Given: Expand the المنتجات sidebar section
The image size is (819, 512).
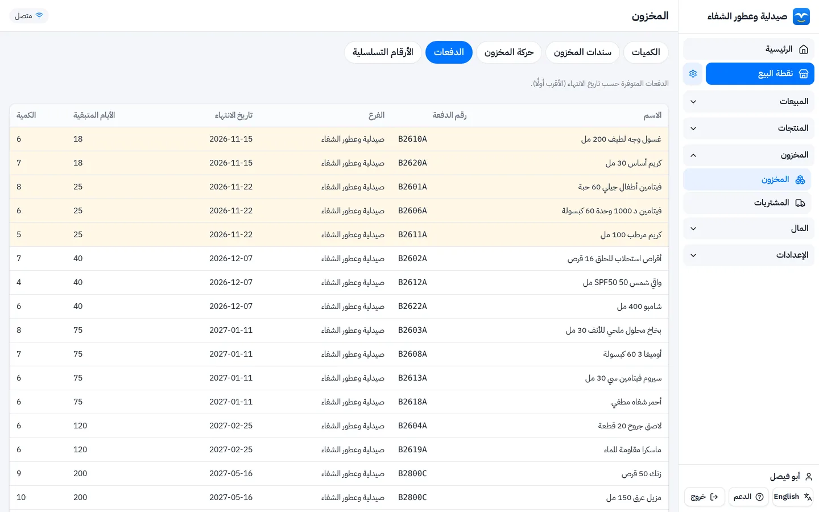Looking at the screenshot, I should [x=748, y=129].
